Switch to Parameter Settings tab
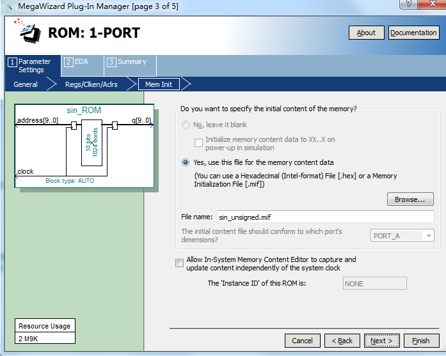Image resolution: width=446 pixels, height=356 pixels. click(33, 66)
